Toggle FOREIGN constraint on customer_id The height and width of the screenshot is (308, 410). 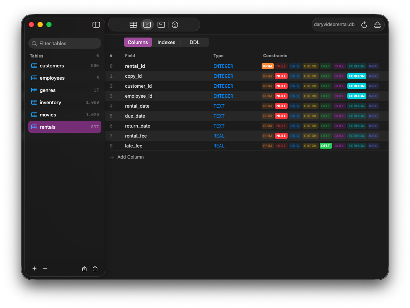(x=357, y=86)
